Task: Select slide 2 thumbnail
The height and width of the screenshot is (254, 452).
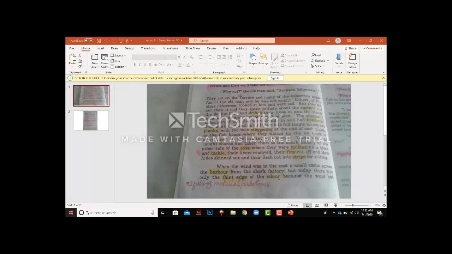Action: (91, 120)
